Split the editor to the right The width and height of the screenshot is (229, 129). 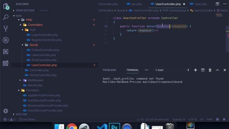pyautogui.click(x=217, y=4)
